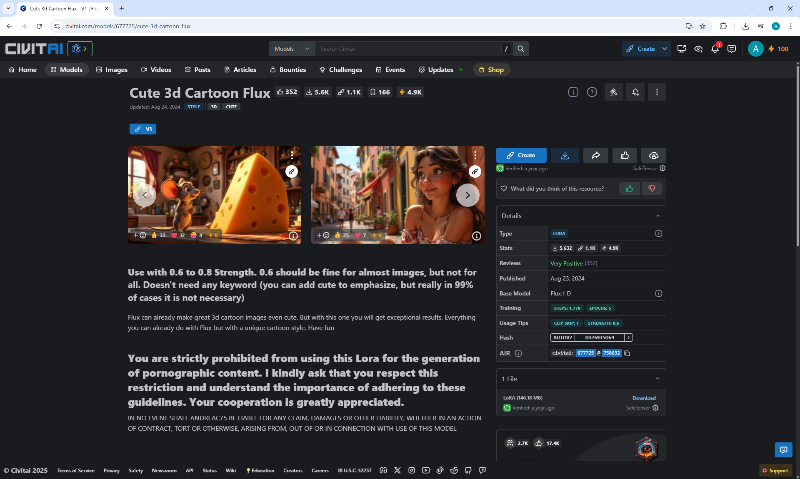Click the Download link for LoRA file
The width and height of the screenshot is (800, 479).
644,398
